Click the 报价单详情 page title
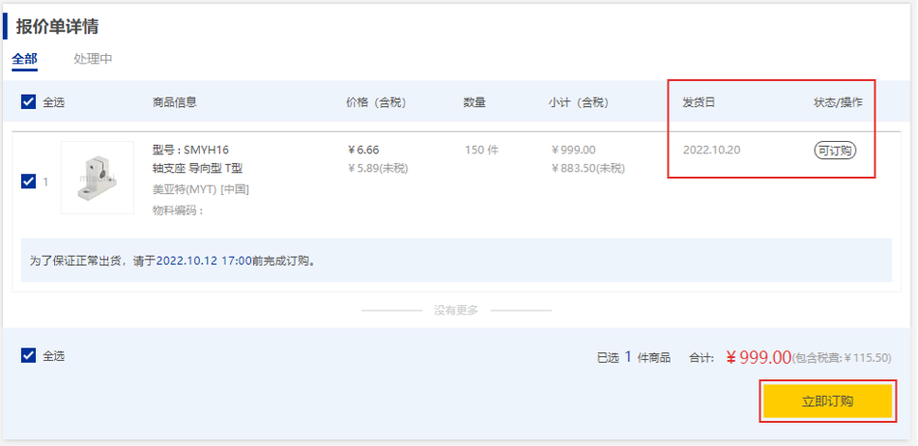918x446 pixels. pyautogui.click(x=57, y=26)
